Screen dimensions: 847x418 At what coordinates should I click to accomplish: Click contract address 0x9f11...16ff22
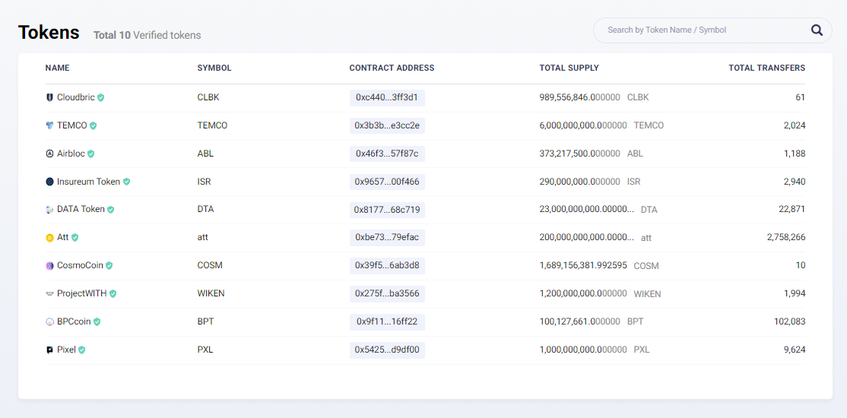click(387, 322)
